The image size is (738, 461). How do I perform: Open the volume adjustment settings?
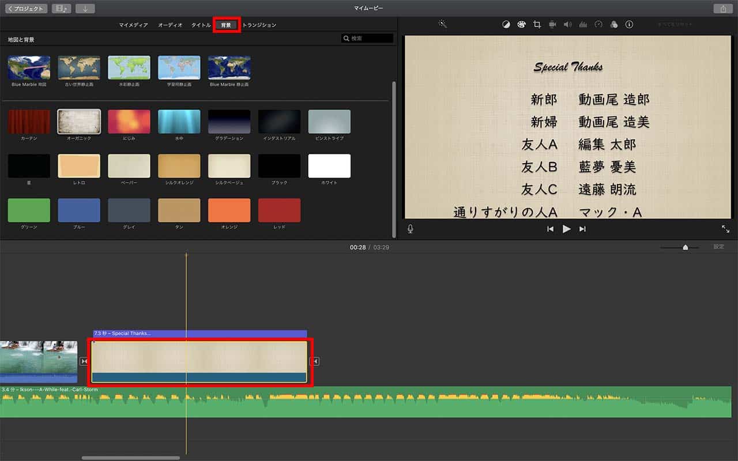(x=567, y=25)
